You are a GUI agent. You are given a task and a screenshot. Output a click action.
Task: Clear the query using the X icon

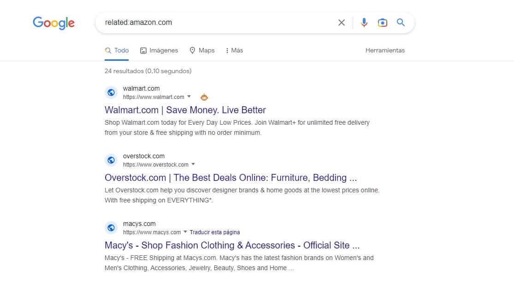click(342, 22)
